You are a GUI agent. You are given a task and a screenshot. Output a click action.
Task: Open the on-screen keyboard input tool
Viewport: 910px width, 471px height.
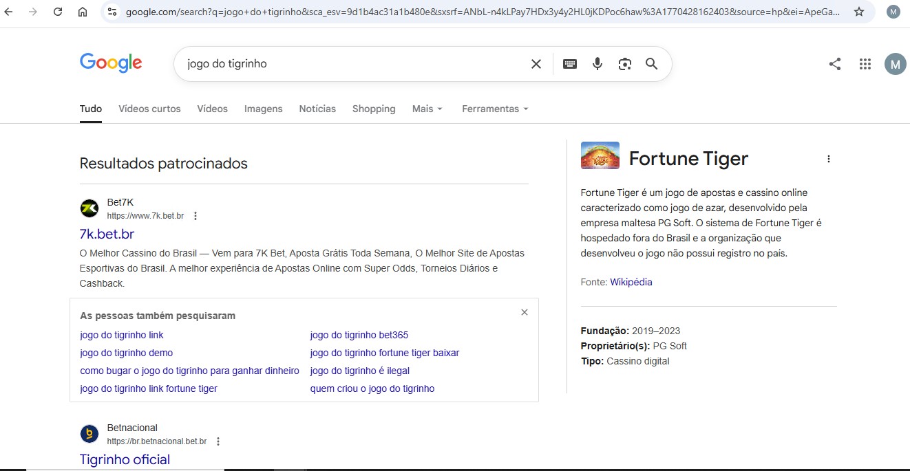(x=570, y=64)
